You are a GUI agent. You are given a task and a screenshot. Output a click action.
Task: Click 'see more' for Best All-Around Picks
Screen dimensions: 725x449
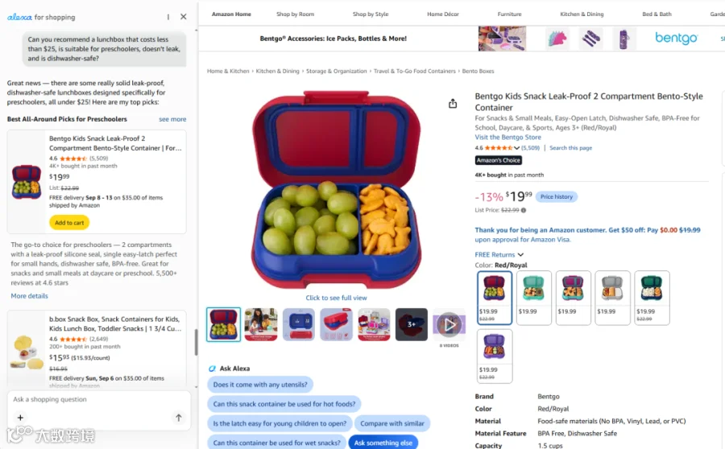click(172, 119)
